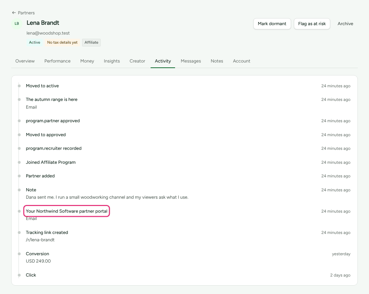The height and width of the screenshot is (294, 369).
Task: Click the Lena Brandt name heading
Action: pos(43,23)
